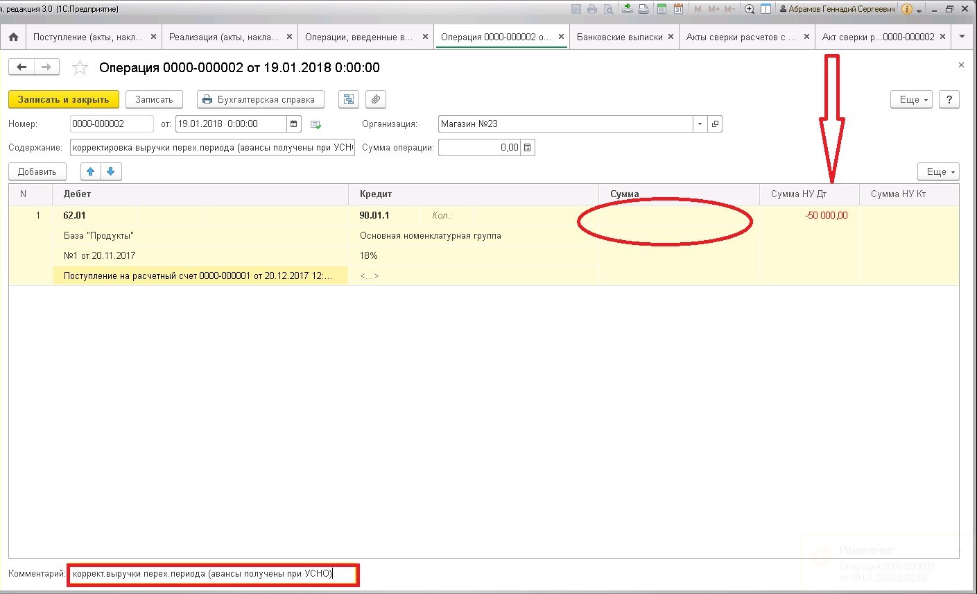Close the Банковские выписки tab
The image size is (977, 594).
(x=671, y=37)
